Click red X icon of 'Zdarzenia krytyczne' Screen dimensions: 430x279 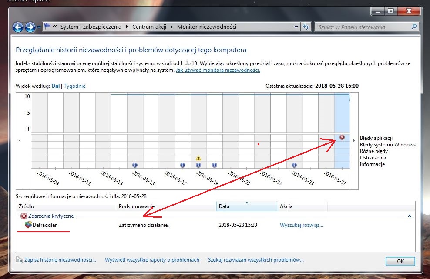tap(24, 216)
